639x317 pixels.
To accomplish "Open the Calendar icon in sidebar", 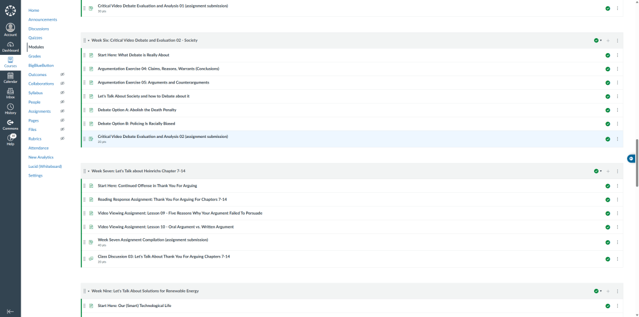I will (10, 77).
